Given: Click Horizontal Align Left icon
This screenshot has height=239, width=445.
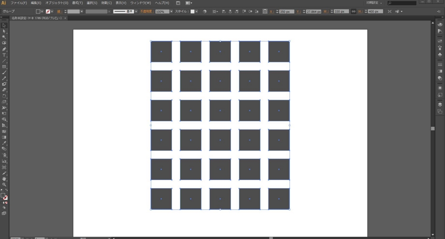Looking at the screenshot, I should point(224,12).
